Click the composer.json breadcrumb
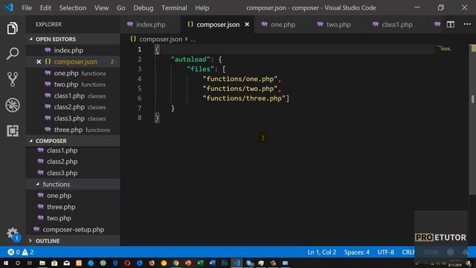Screen dimensions: 476x268 (x=161, y=39)
